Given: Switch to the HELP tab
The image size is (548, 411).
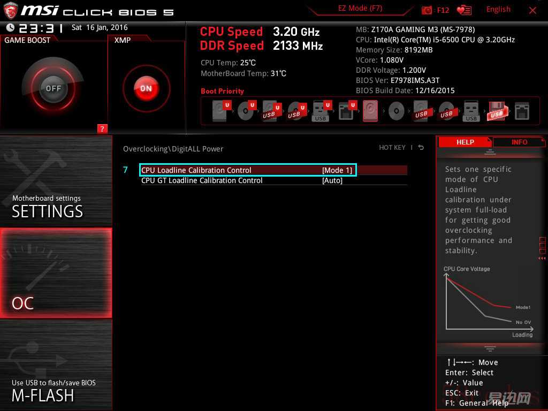Looking at the screenshot, I should click(465, 142).
